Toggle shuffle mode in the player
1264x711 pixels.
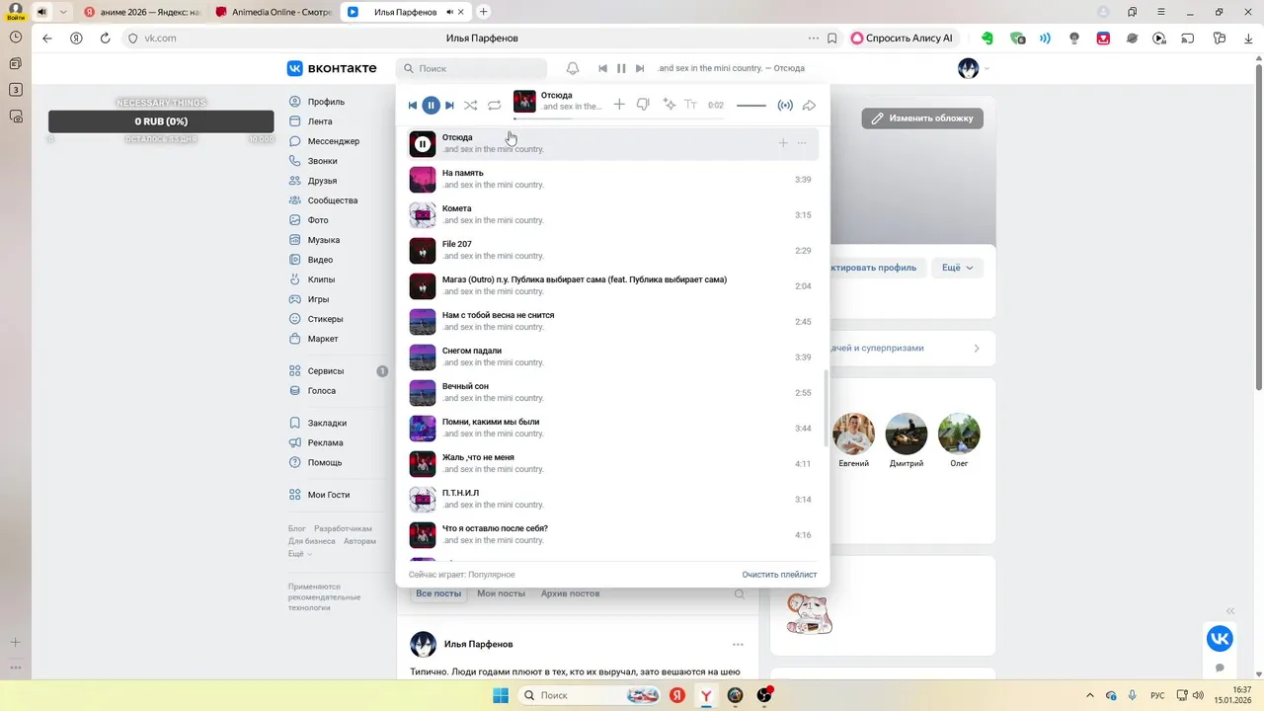click(471, 105)
